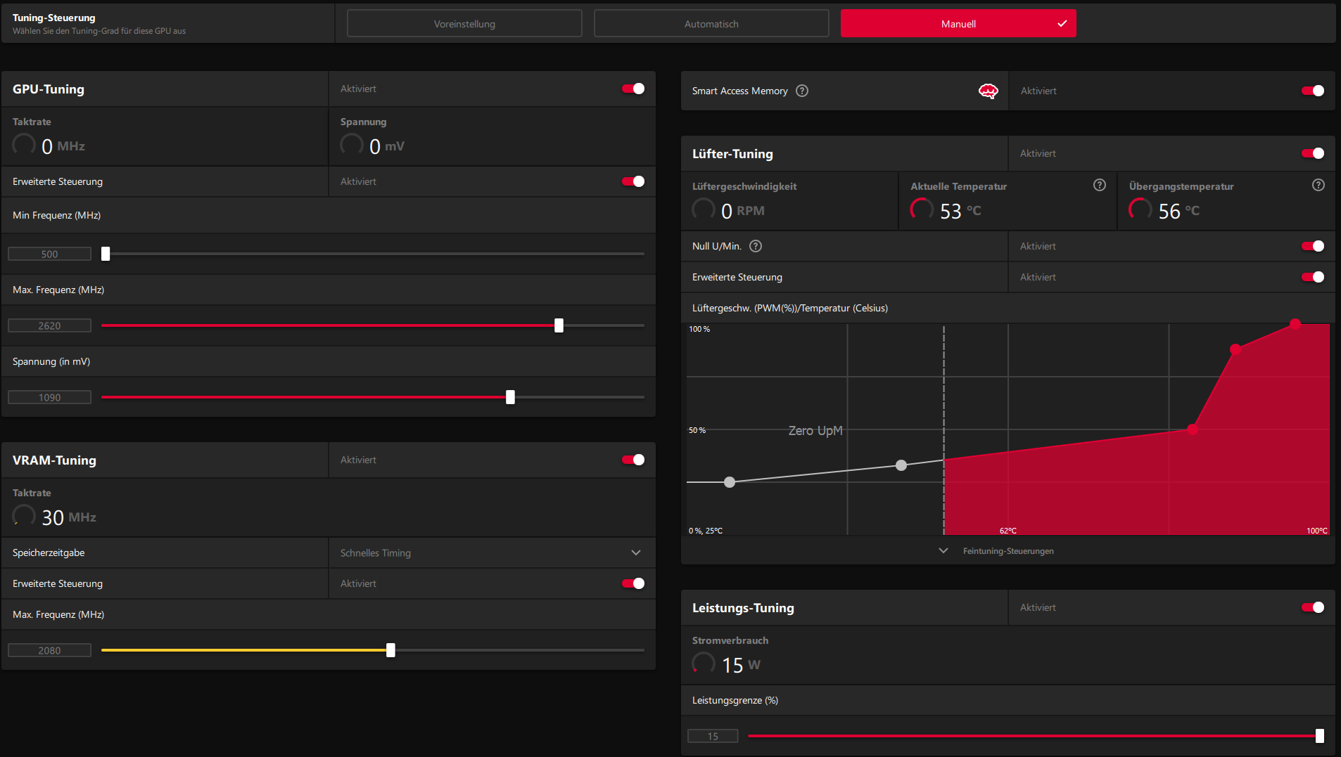The height and width of the screenshot is (757, 1341).
Task: Turn off the Null U/Min. switch
Action: pyautogui.click(x=1313, y=246)
